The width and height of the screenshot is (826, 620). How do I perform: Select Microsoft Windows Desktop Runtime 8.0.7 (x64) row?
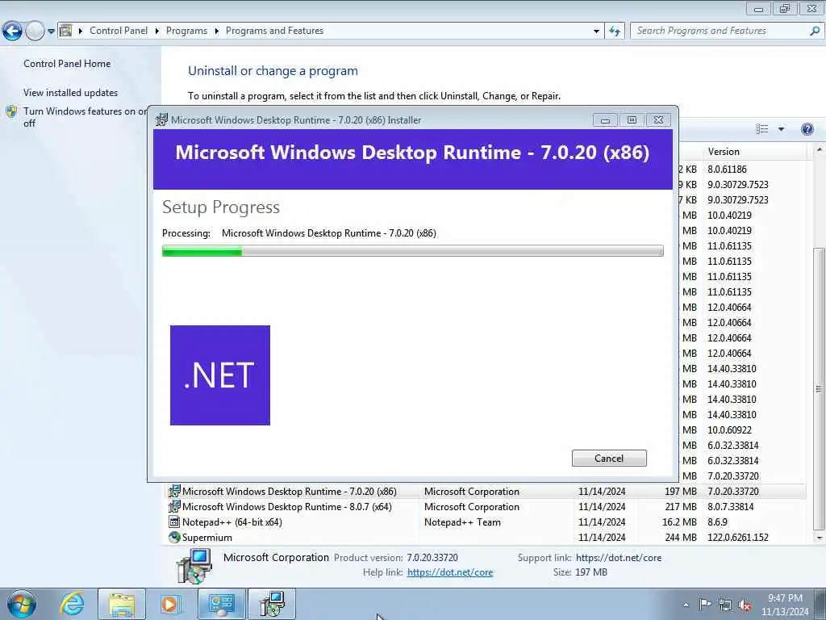(x=486, y=507)
